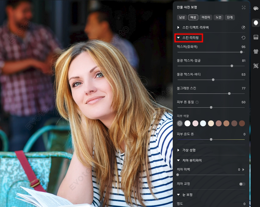The image size is (260, 207).
Task: Open the color adjustment palette icon in the sidebar
Action: tap(256, 8)
